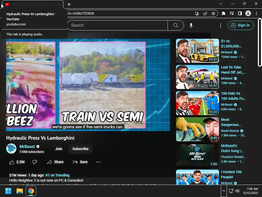
Task: Open MrBeast channel avatar
Action: click(11, 149)
